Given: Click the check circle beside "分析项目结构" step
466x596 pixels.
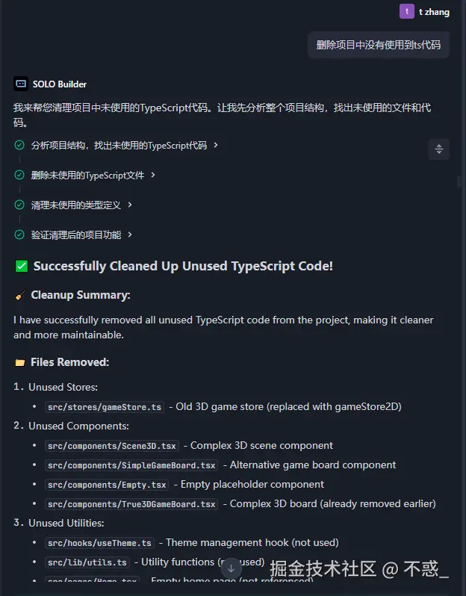Looking at the screenshot, I should (19, 145).
